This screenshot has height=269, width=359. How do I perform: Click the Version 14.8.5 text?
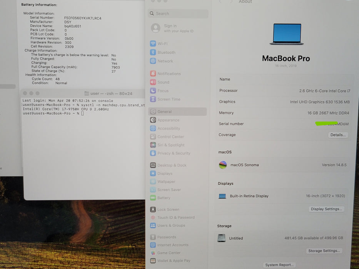click(x=334, y=165)
